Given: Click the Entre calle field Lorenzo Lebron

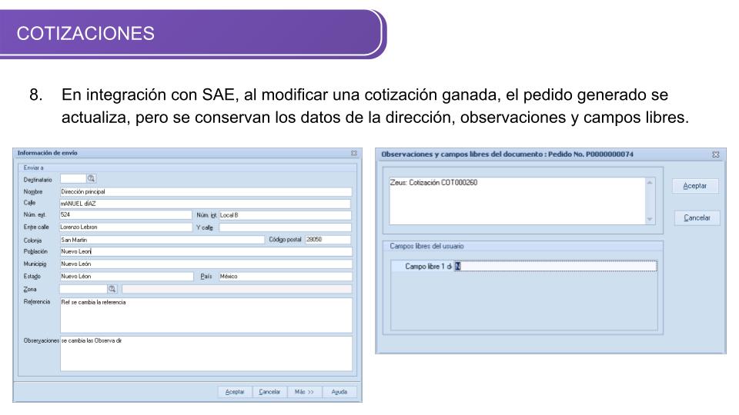Looking at the screenshot, I should point(125,227).
